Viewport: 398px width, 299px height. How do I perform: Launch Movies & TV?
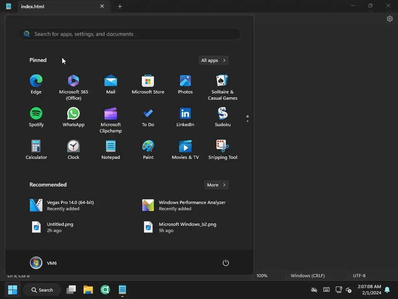(x=185, y=150)
